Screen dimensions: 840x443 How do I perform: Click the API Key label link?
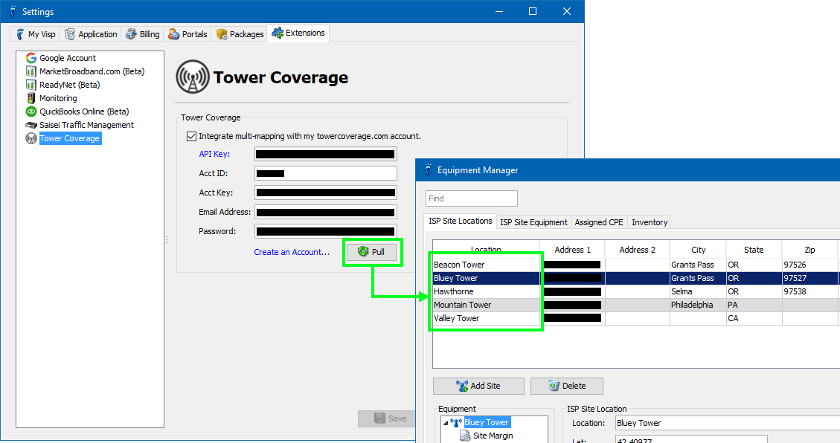214,154
